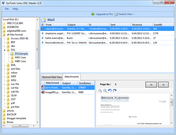Image resolution: width=176 pixels, height=135 pixels.
Task: Rotate attachment preview clockwise
Action: pyautogui.click(x=115, y=90)
